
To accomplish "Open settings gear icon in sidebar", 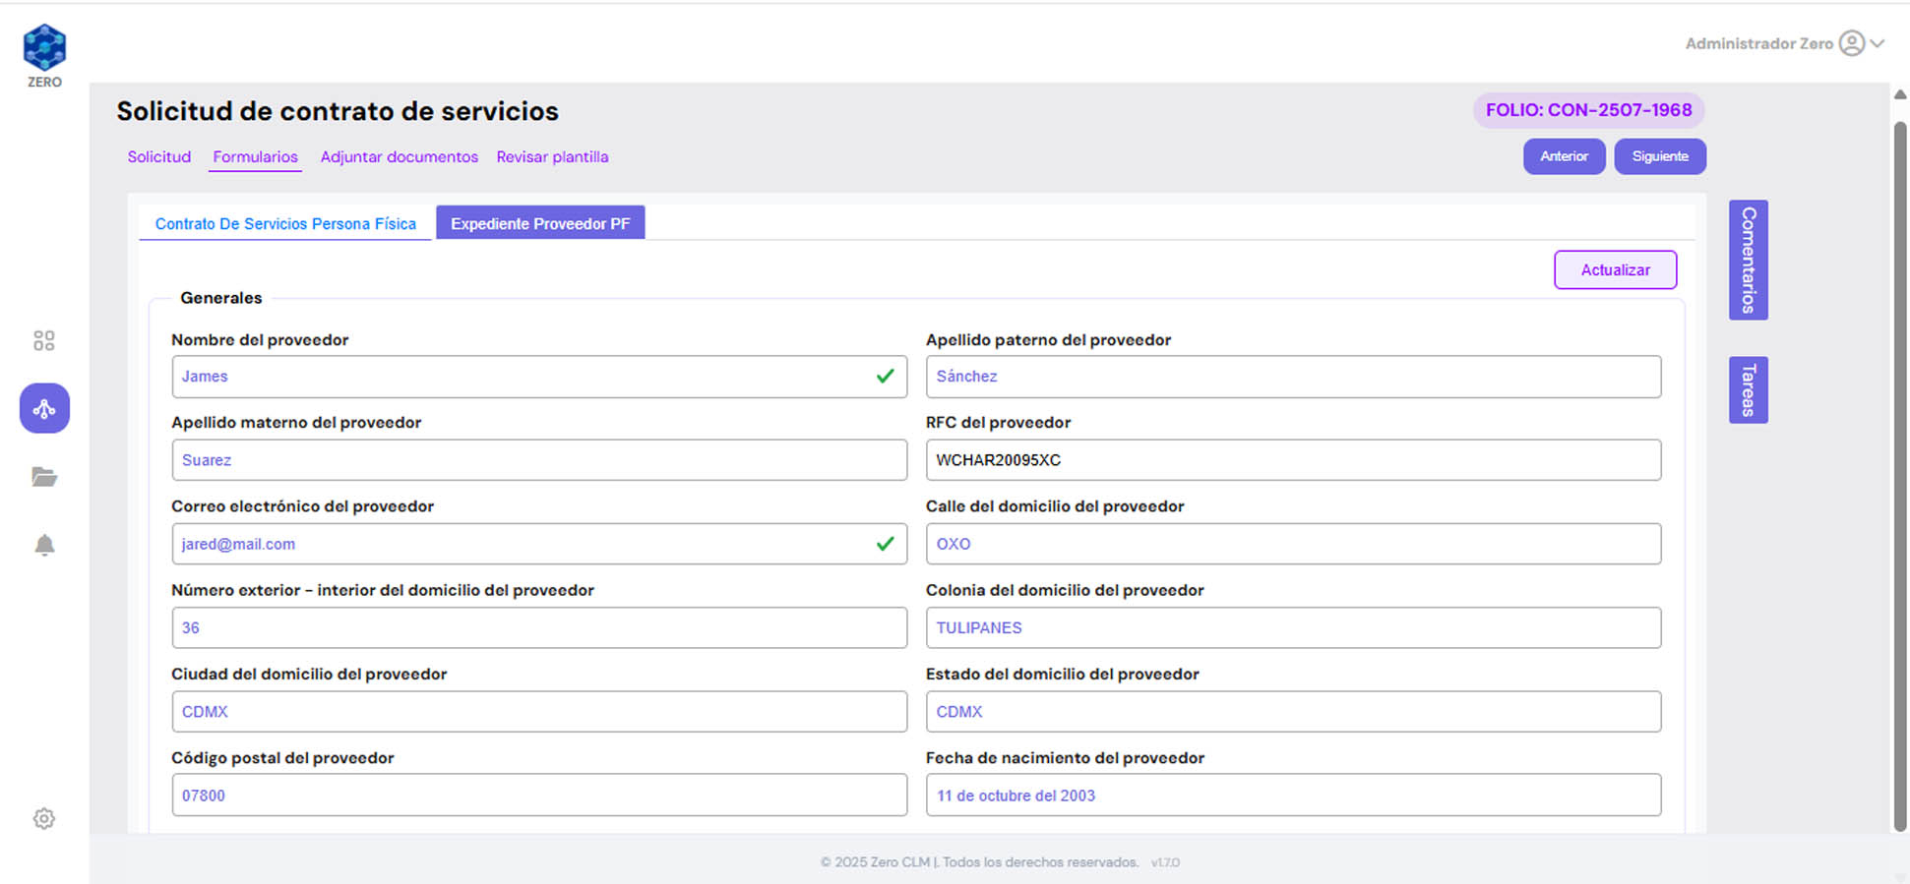I will tap(44, 818).
